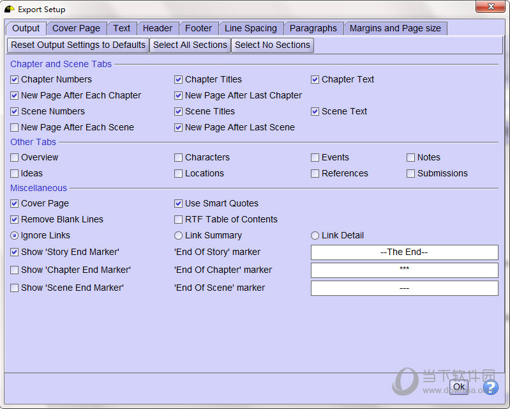Toggle Use Smart Quotes
Viewport: 510px width, 409px height.
(178, 203)
